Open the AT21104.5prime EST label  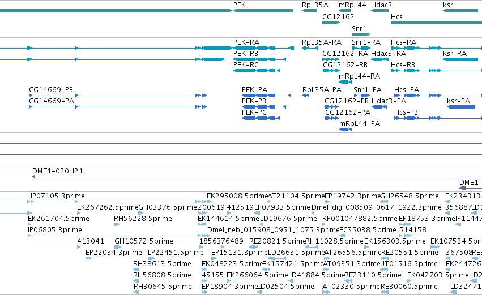(296, 196)
